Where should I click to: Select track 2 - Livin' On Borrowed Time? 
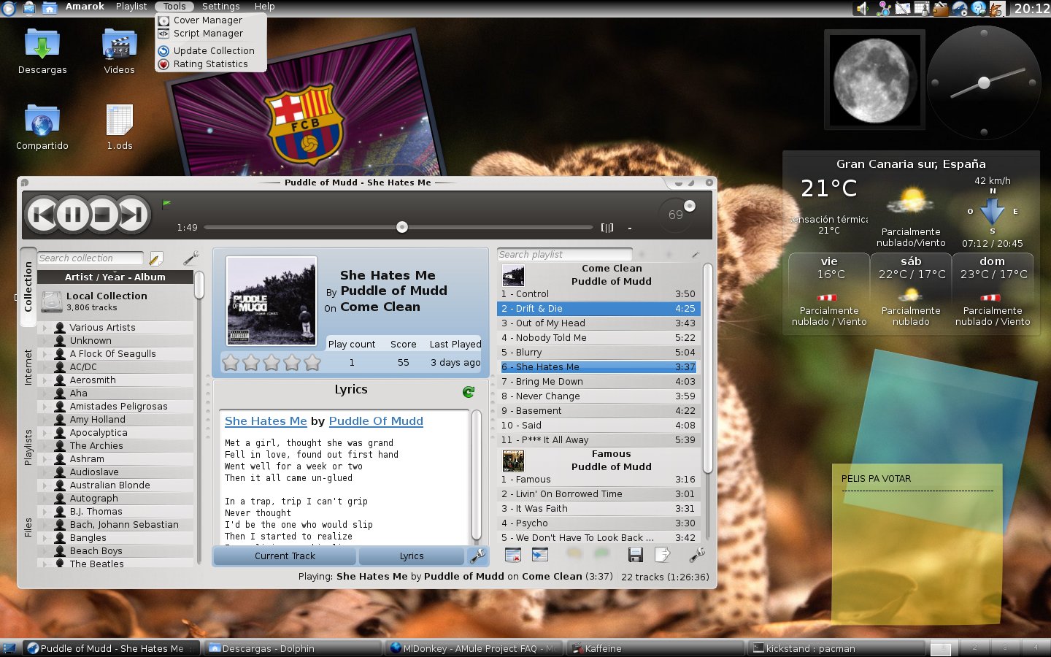(x=599, y=494)
